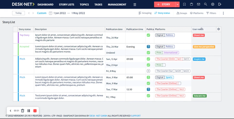Pause the screen recording
This screenshot has height=119, width=234.
click(29, 111)
